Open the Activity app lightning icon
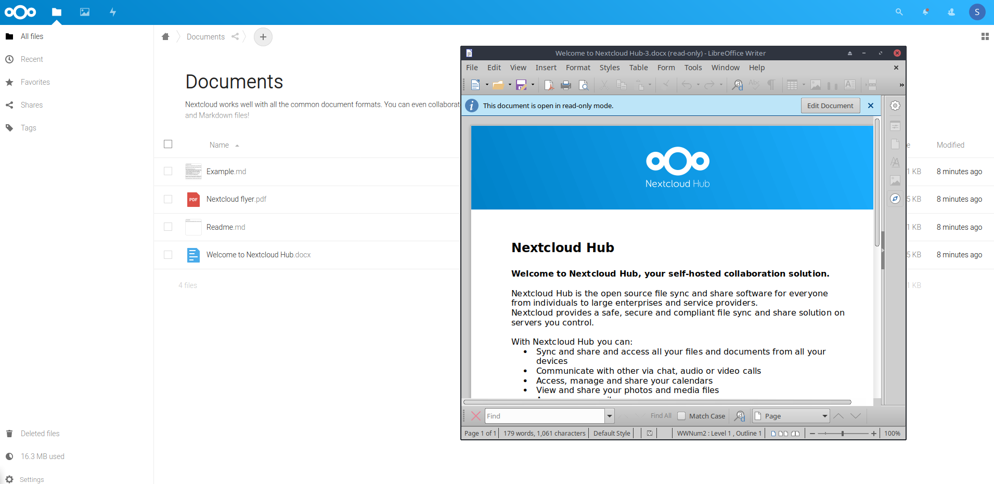The height and width of the screenshot is (484, 994). click(x=113, y=12)
